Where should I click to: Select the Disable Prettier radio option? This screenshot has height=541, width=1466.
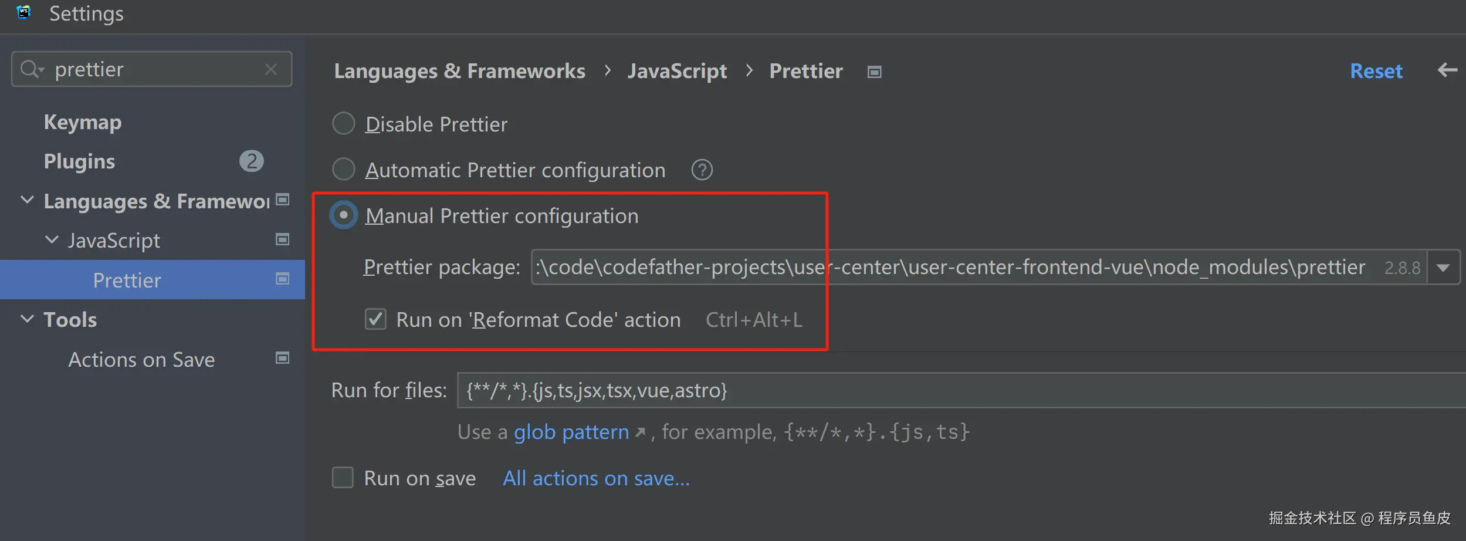point(344,124)
